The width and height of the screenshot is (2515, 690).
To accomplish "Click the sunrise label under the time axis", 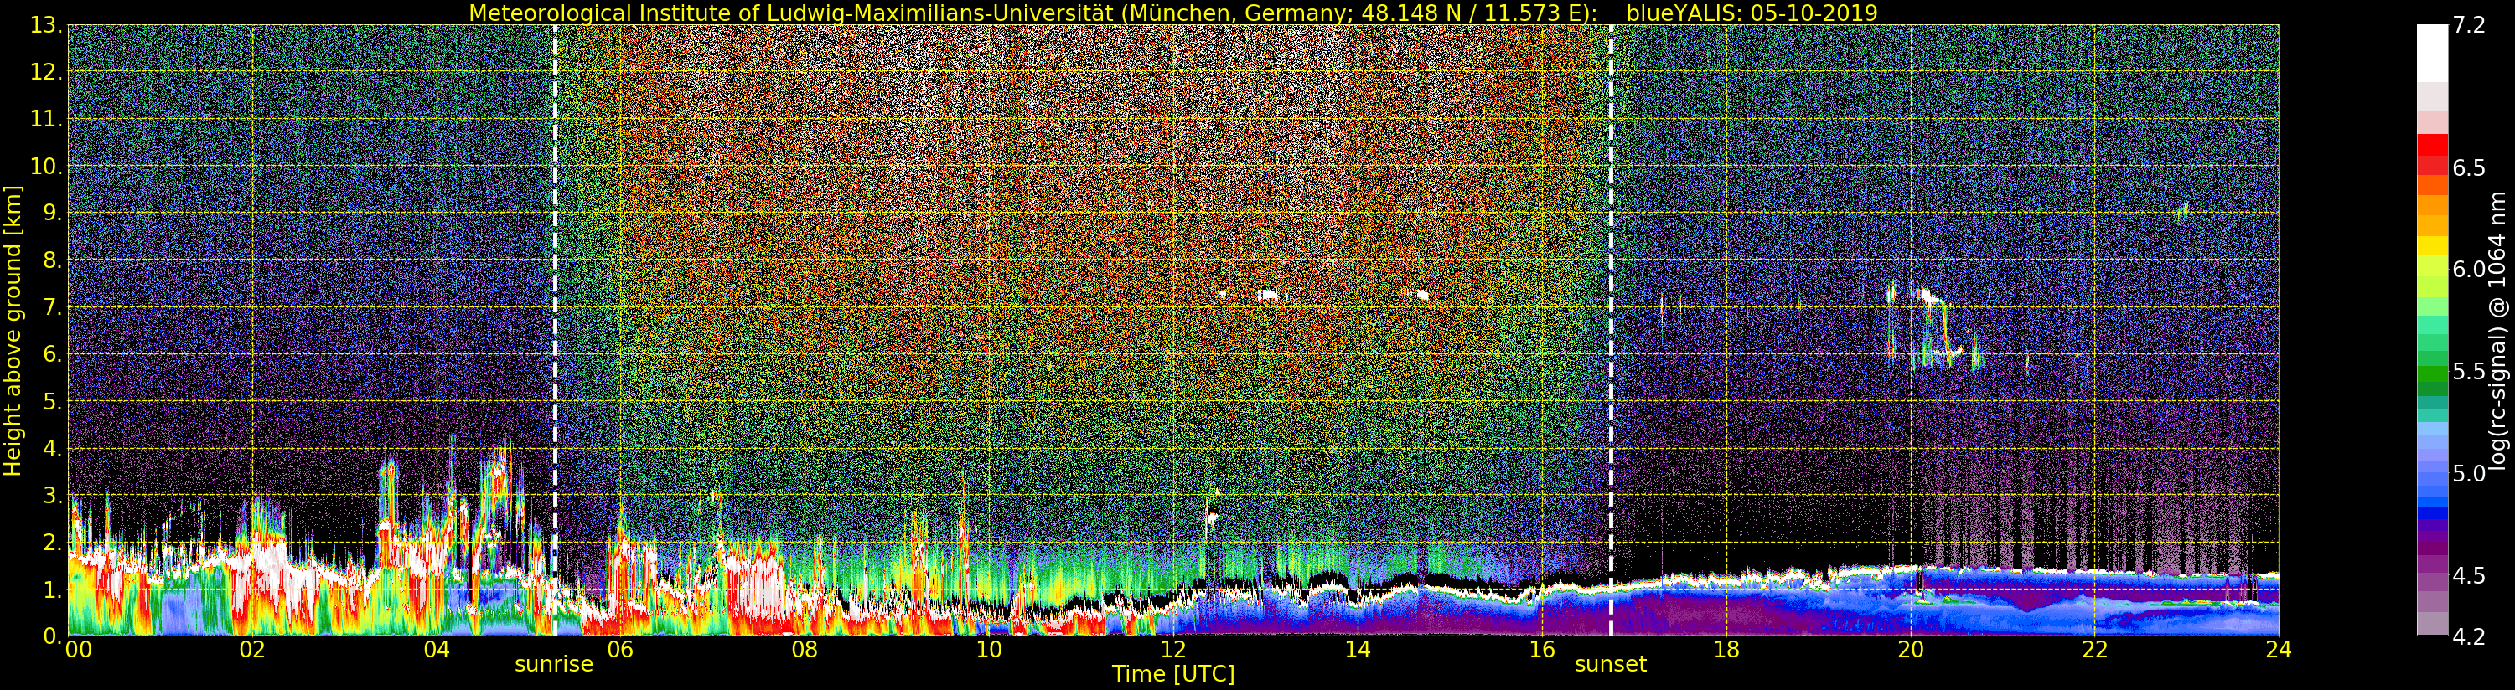I will [554, 665].
